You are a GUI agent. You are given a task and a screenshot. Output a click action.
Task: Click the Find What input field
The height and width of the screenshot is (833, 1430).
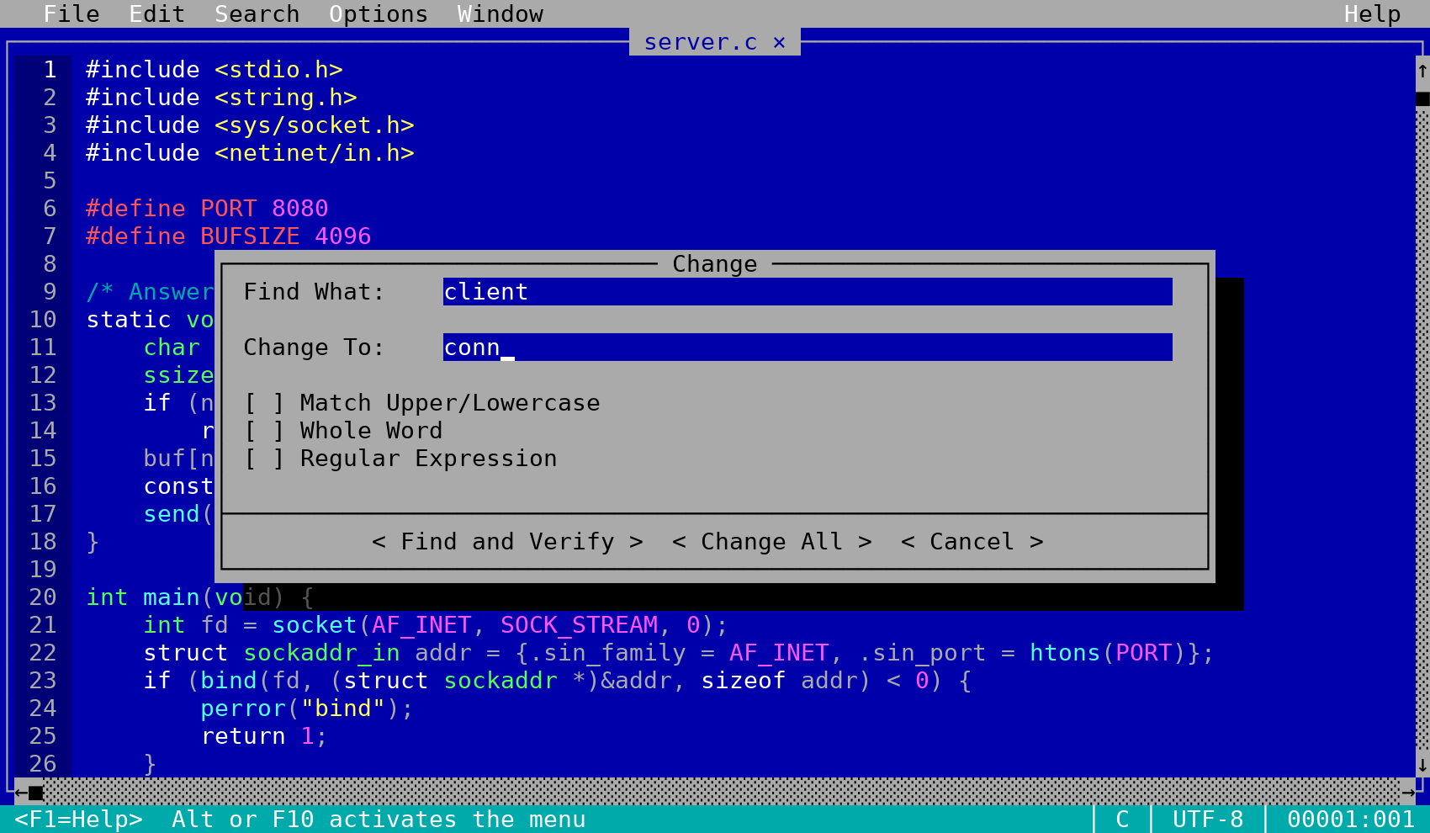(x=808, y=292)
